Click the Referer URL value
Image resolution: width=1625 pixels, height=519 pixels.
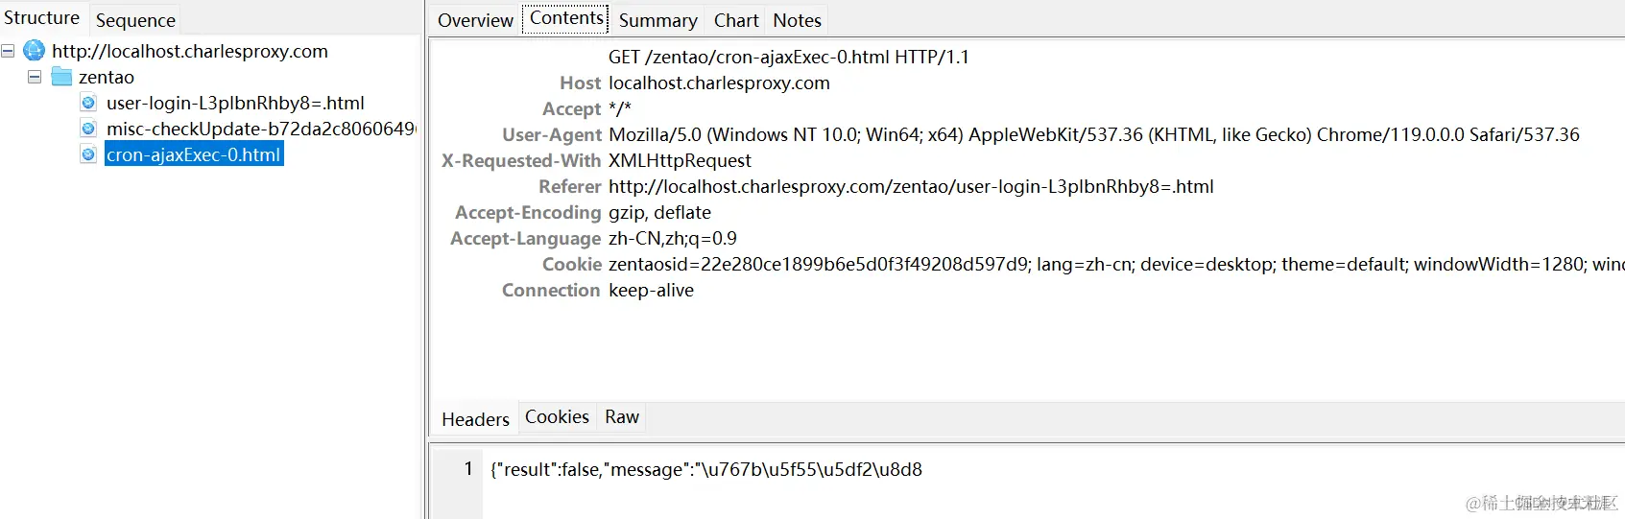(x=911, y=186)
